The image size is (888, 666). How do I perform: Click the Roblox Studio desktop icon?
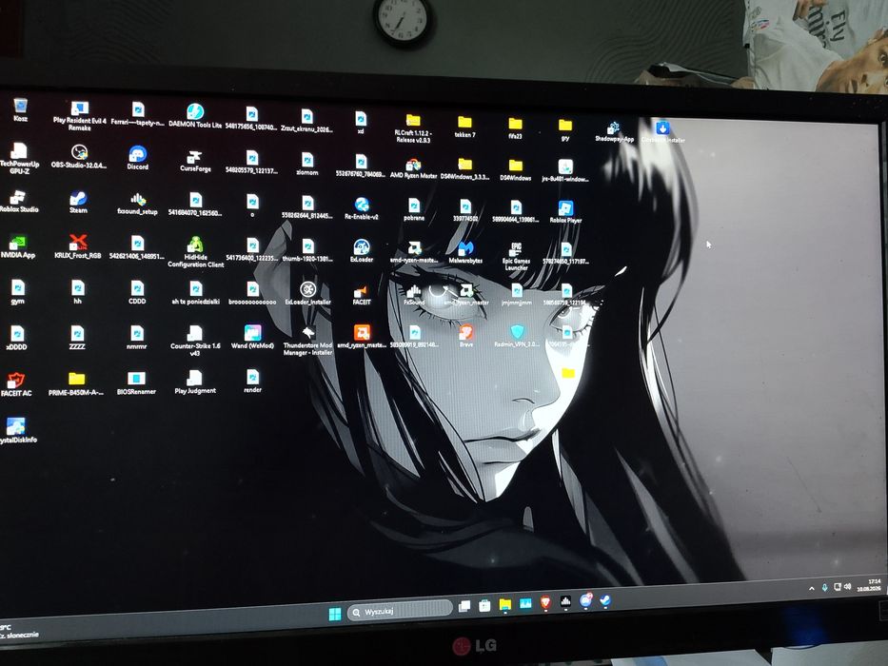19,201
